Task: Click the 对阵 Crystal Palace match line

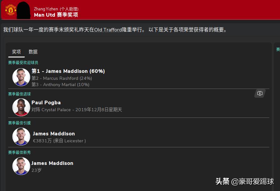Action: click(77, 110)
